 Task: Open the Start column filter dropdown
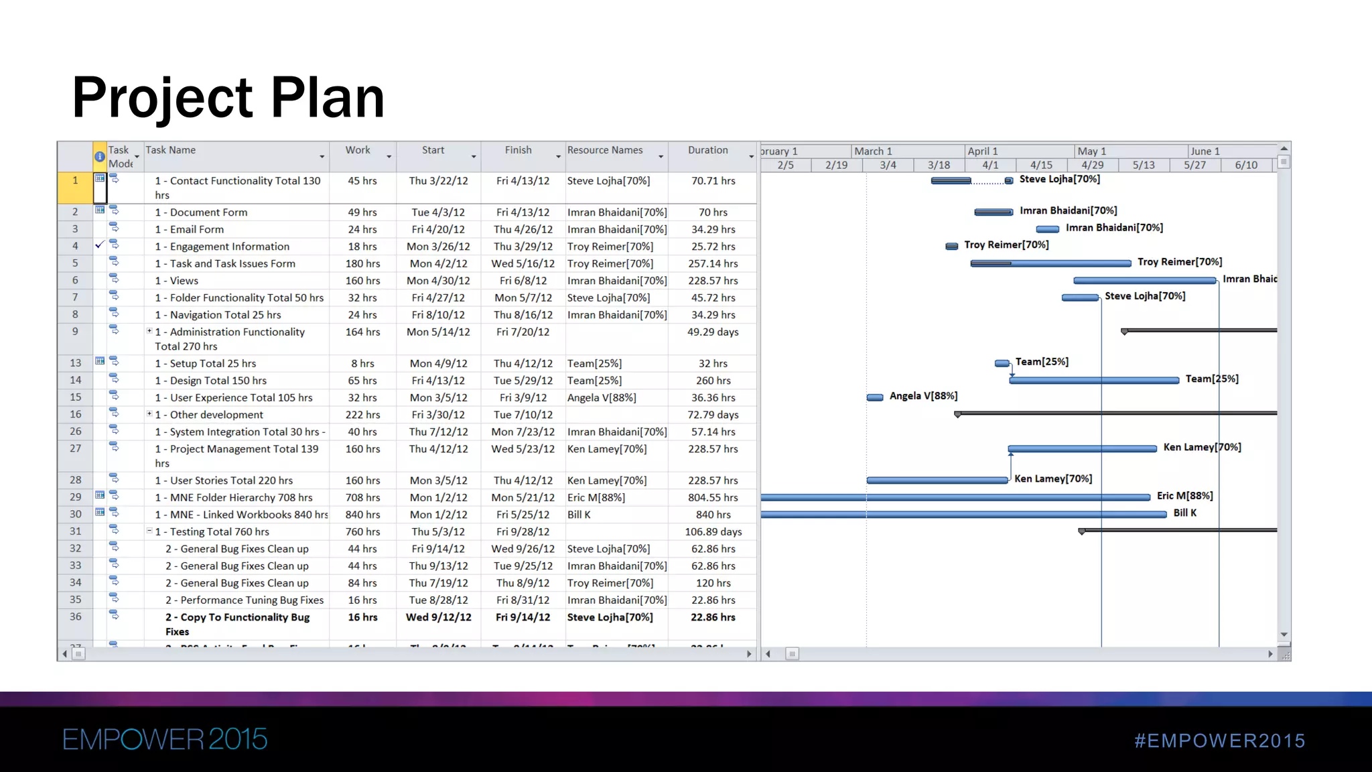coord(474,157)
